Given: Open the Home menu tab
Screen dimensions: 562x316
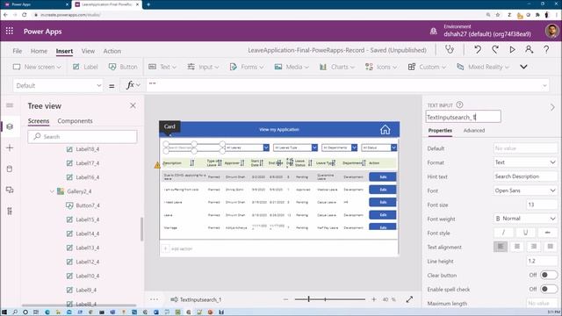Looking at the screenshot, I should pos(39,51).
